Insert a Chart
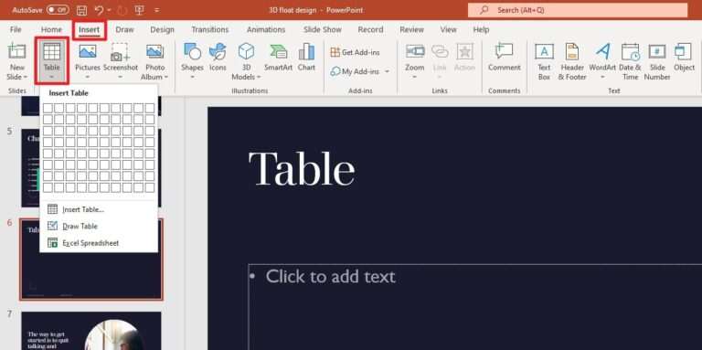 306,58
